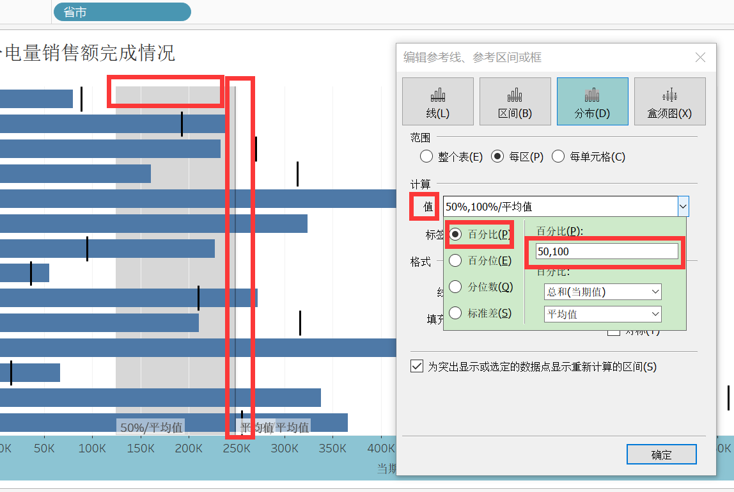Click the 省市 pill on the shelf

122,12
